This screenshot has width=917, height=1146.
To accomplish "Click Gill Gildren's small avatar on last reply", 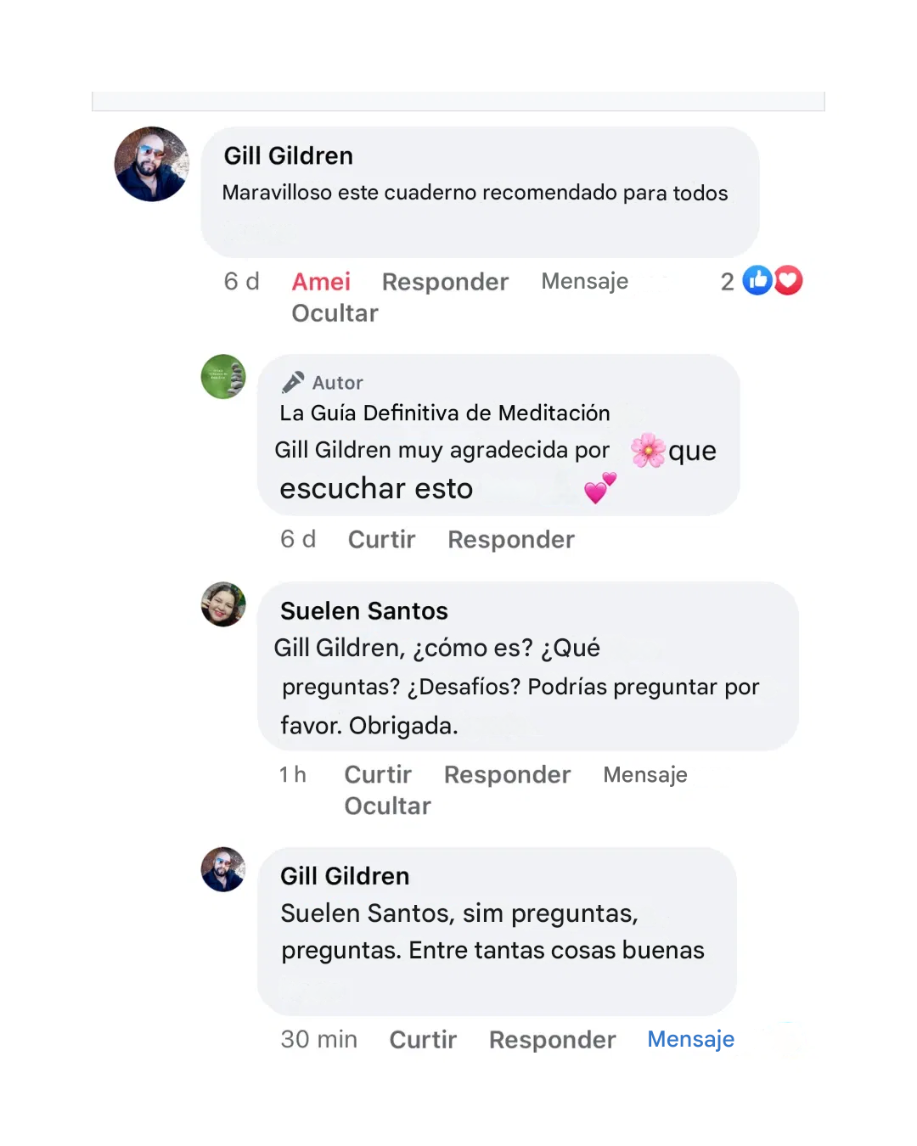I will pyautogui.click(x=223, y=869).
